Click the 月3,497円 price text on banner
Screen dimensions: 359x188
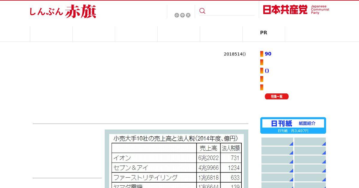pyautogui.click(x=299, y=131)
